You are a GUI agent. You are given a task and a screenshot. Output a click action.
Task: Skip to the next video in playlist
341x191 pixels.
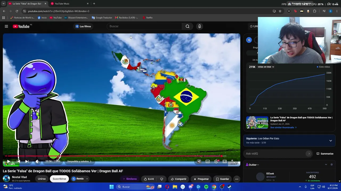click(27, 161)
